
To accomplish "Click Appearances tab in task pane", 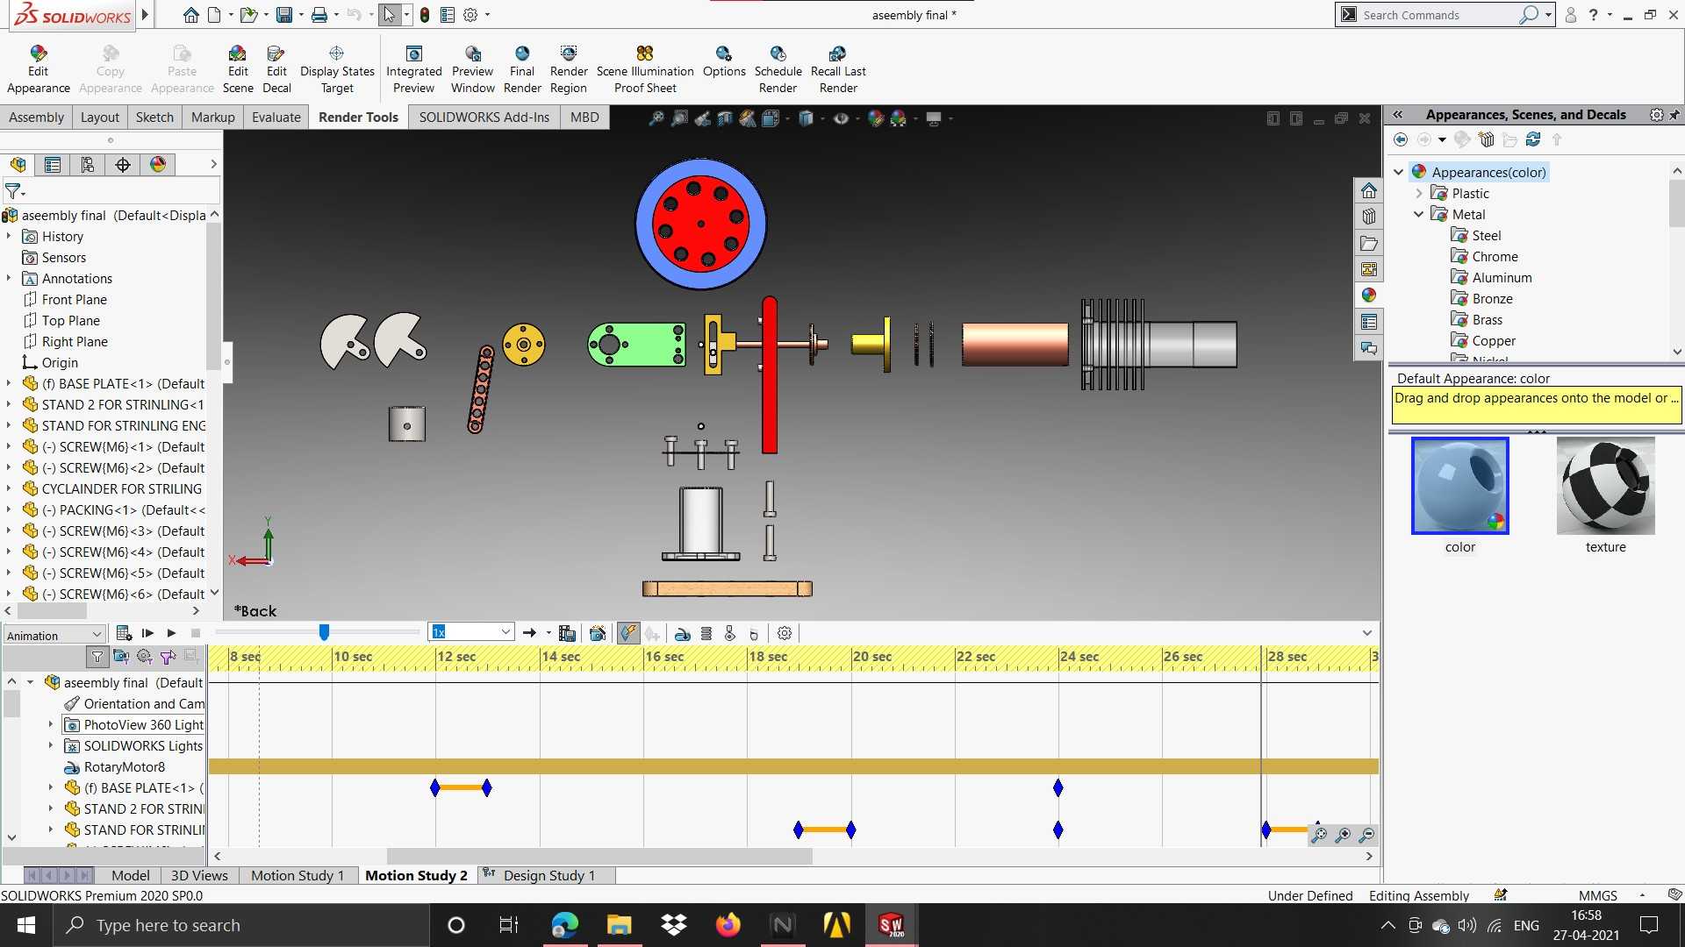I will click(x=1369, y=295).
